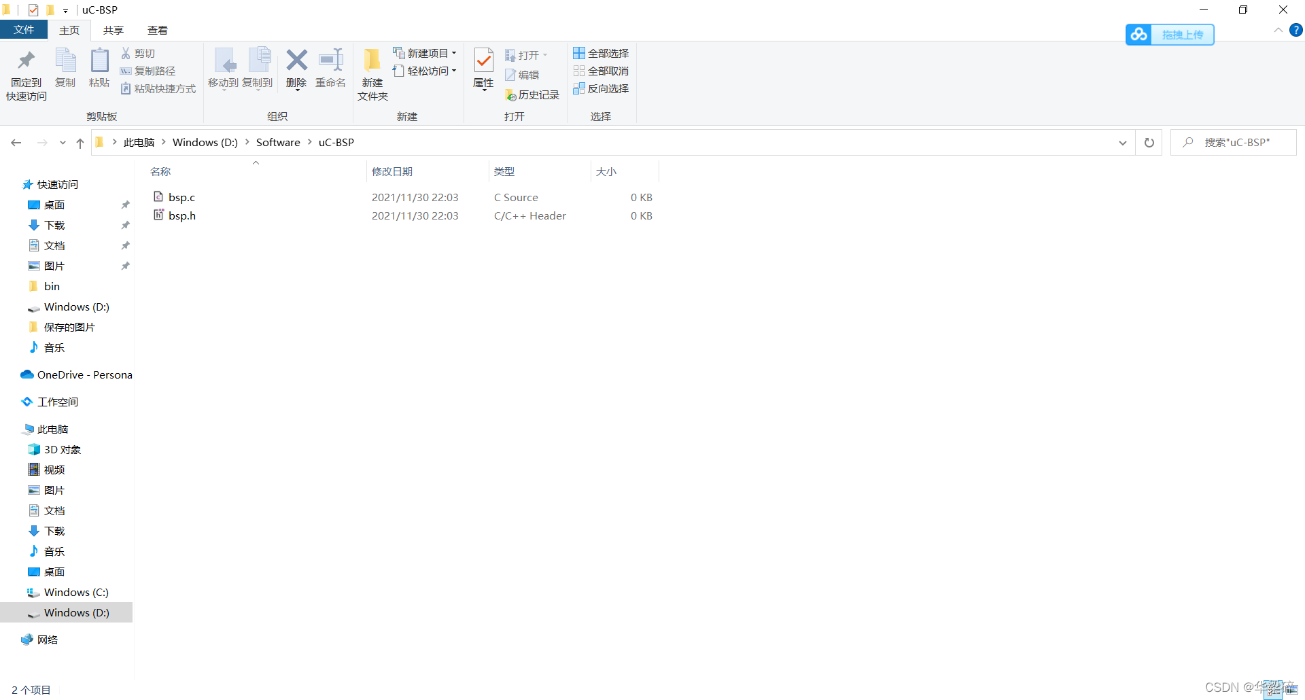The width and height of the screenshot is (1305, 700).
Task: Select Quick access (快速访问) in sidebar
Action: coord(58,184)
